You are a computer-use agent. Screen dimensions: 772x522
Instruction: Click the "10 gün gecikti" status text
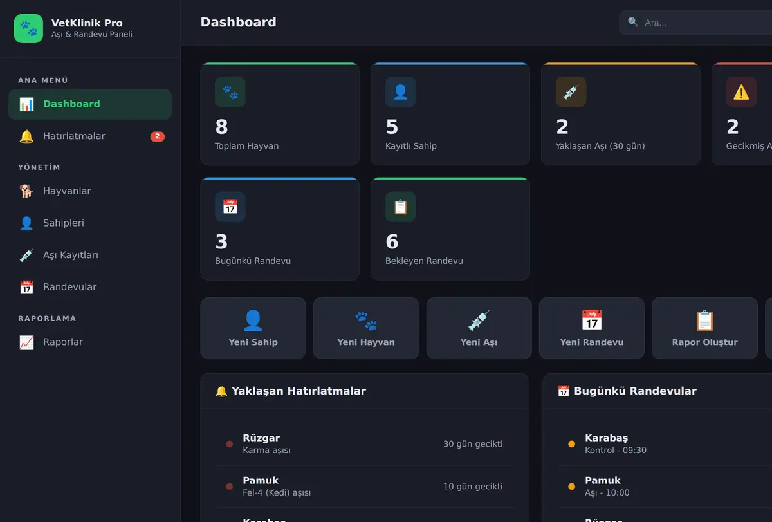tap(473, 487)
